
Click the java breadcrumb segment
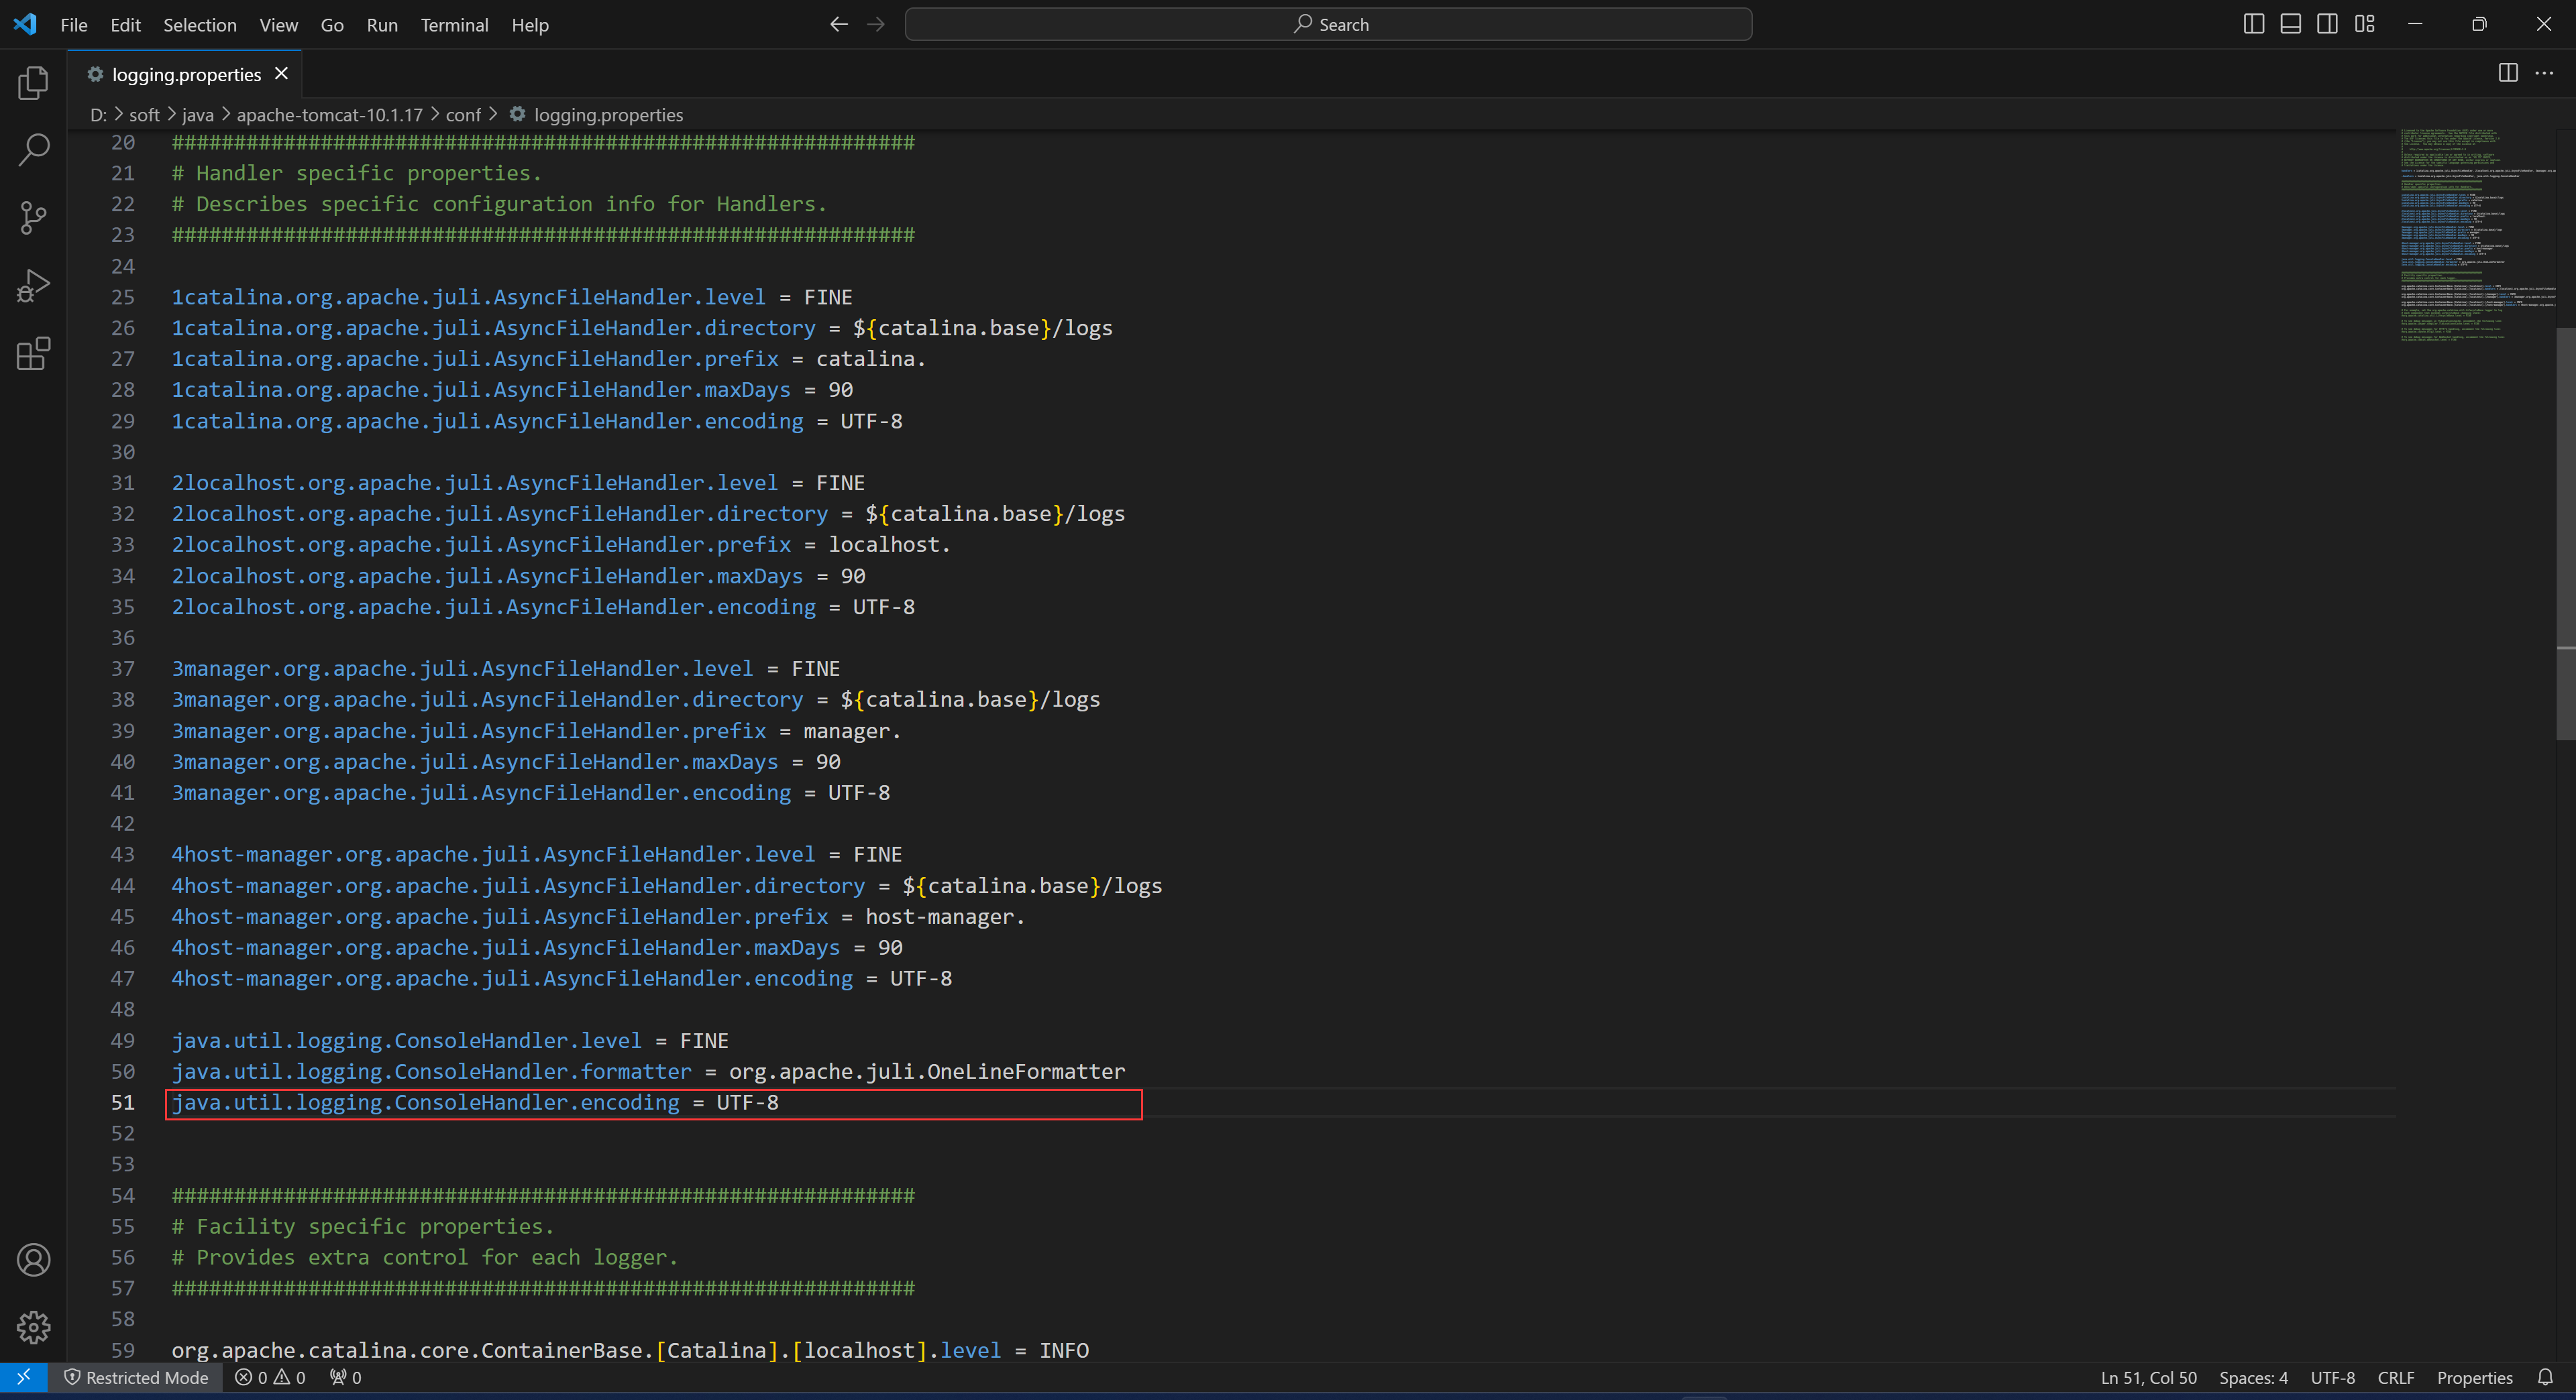[x=198, y=115]
